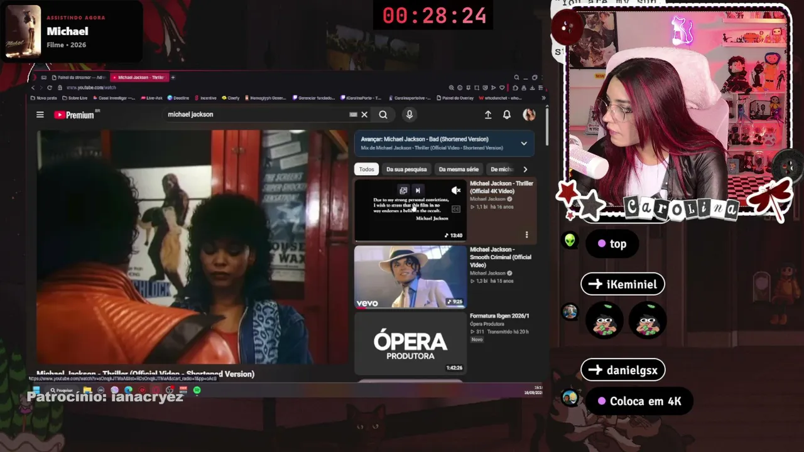The width and height of the screenshot is (804, 452).
Task: Open the Deadline bookmark
Action: (178, 98)
